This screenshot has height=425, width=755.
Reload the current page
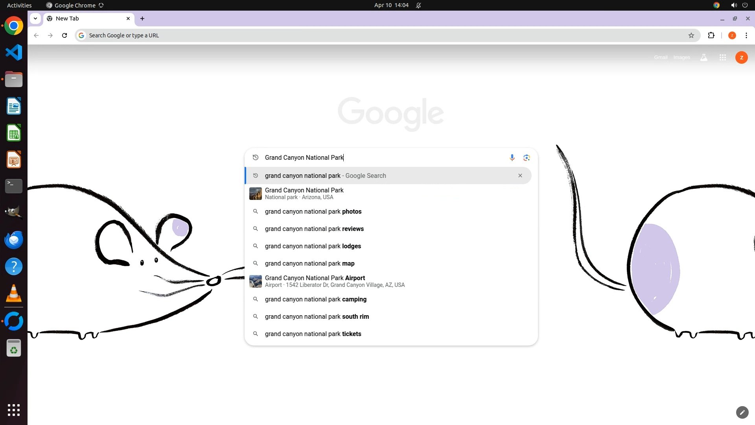64,35
